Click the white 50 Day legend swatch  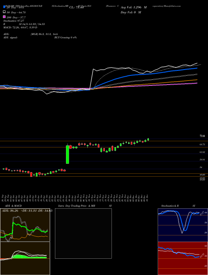point(5,12)
